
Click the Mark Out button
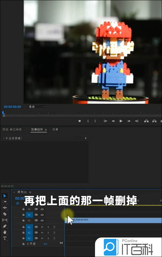[x=95, y=121]
